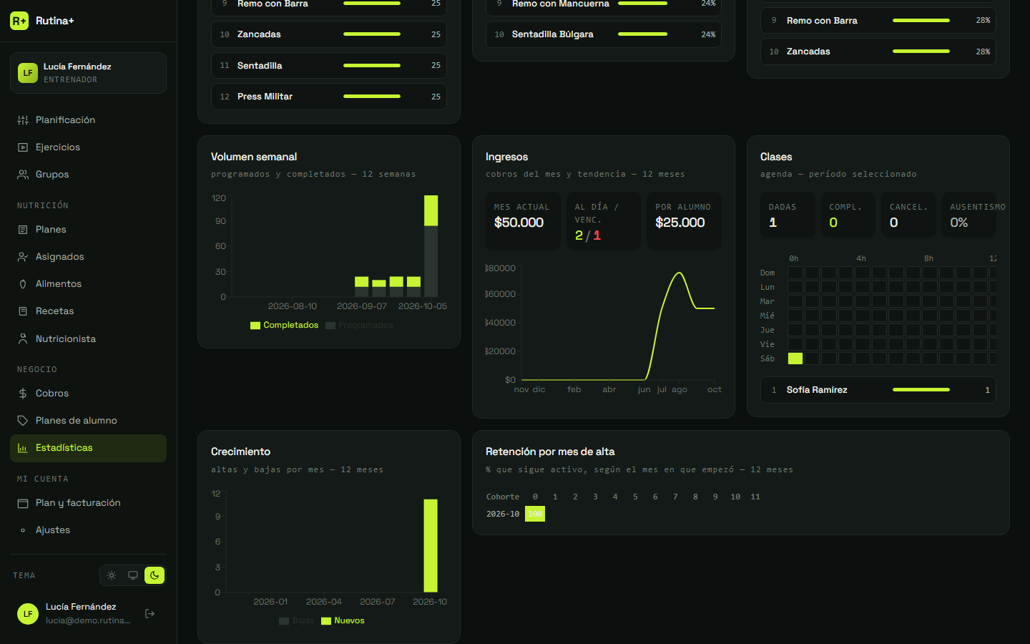Click the Press Militar exercise row
The width and height of the screenshot is (1030, 644).
(329, 97)
